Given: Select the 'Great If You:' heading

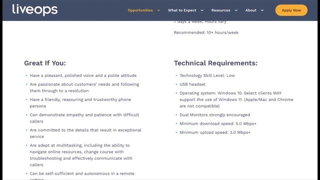Looking at the screenshot, I should (45, 63).
